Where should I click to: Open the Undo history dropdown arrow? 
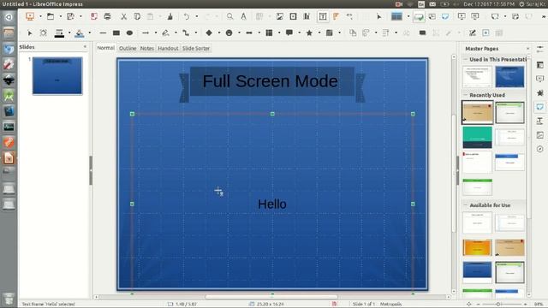click(x=197, y=16)
